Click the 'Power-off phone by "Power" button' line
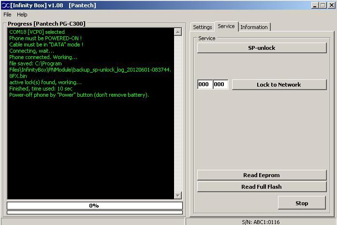Screen dimensions: 337x225 (79, 95)
